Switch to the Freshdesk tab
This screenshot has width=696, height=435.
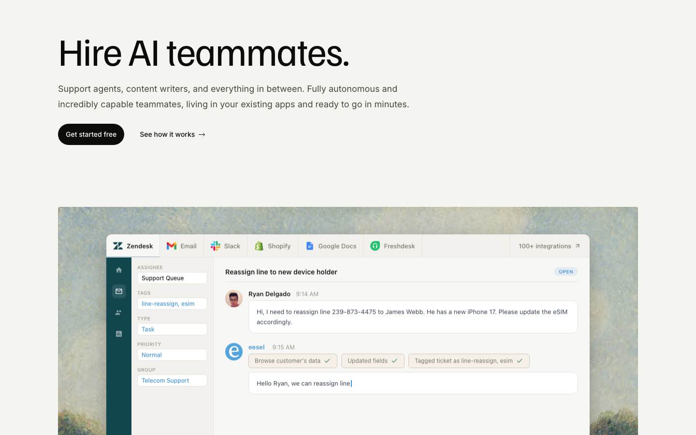point(392,246)
